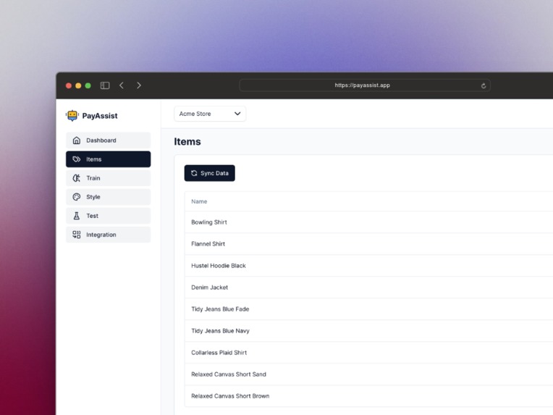Select the Items menu item
Screen dimensions: 553x415
point(109,159)
